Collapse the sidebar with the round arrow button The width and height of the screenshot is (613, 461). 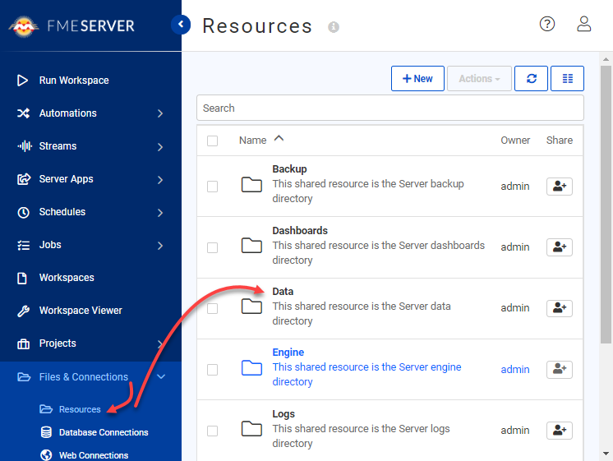tap(181, 25)
